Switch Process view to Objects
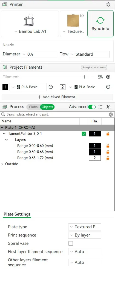115x282 pixels. point(47,107)
